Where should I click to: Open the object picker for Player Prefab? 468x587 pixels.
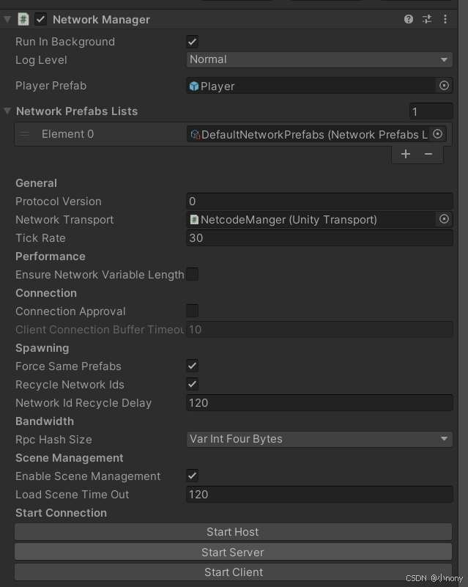445,85
